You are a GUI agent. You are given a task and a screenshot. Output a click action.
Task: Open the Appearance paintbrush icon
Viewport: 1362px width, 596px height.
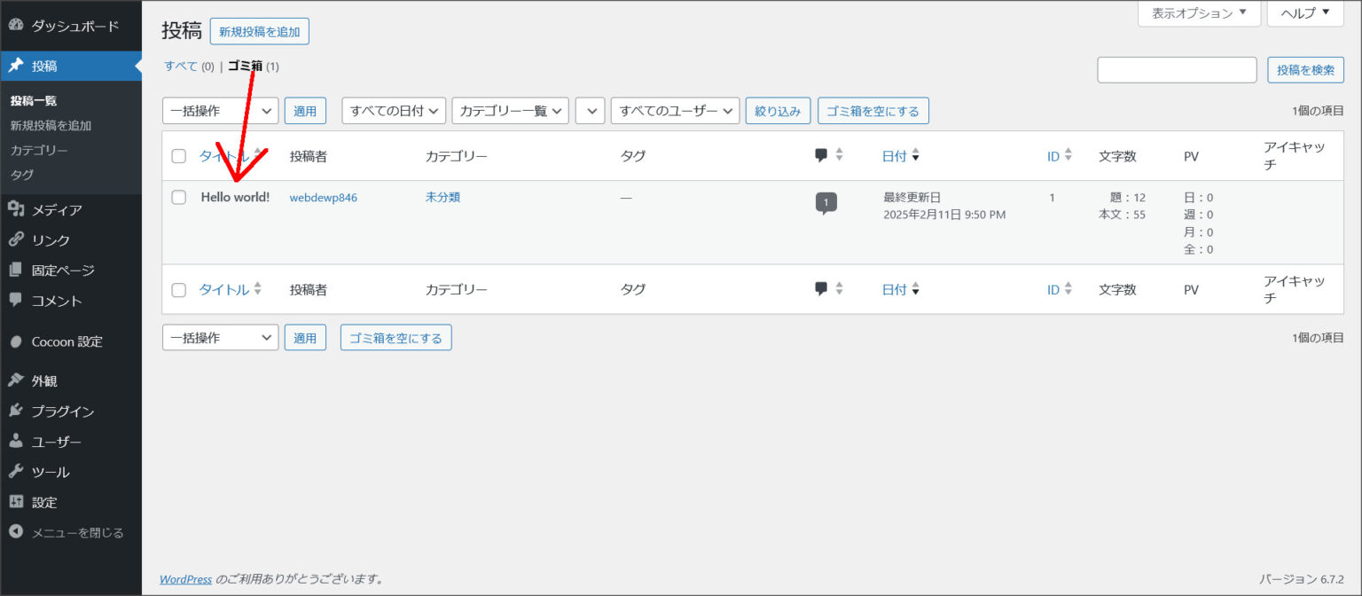click(15, 380)
